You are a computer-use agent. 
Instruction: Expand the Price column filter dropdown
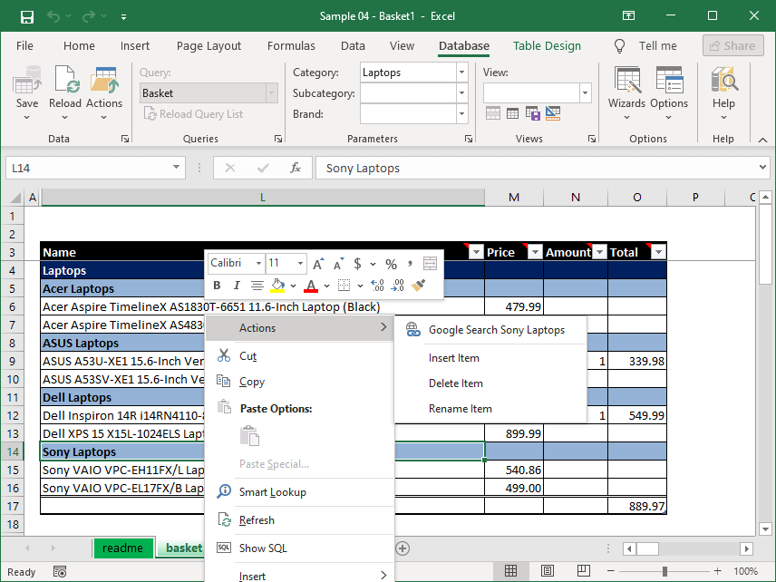pos(534,251)
